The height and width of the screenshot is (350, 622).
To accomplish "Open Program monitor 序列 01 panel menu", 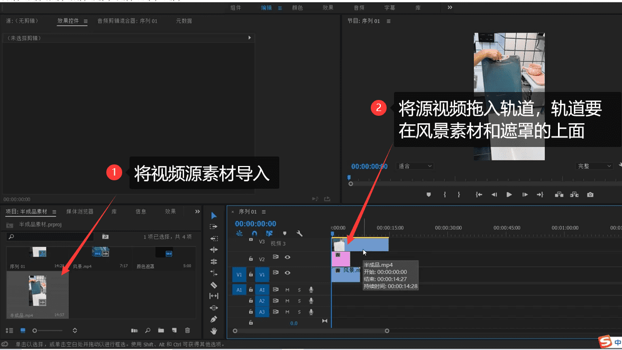I will (x=388, y=21).
